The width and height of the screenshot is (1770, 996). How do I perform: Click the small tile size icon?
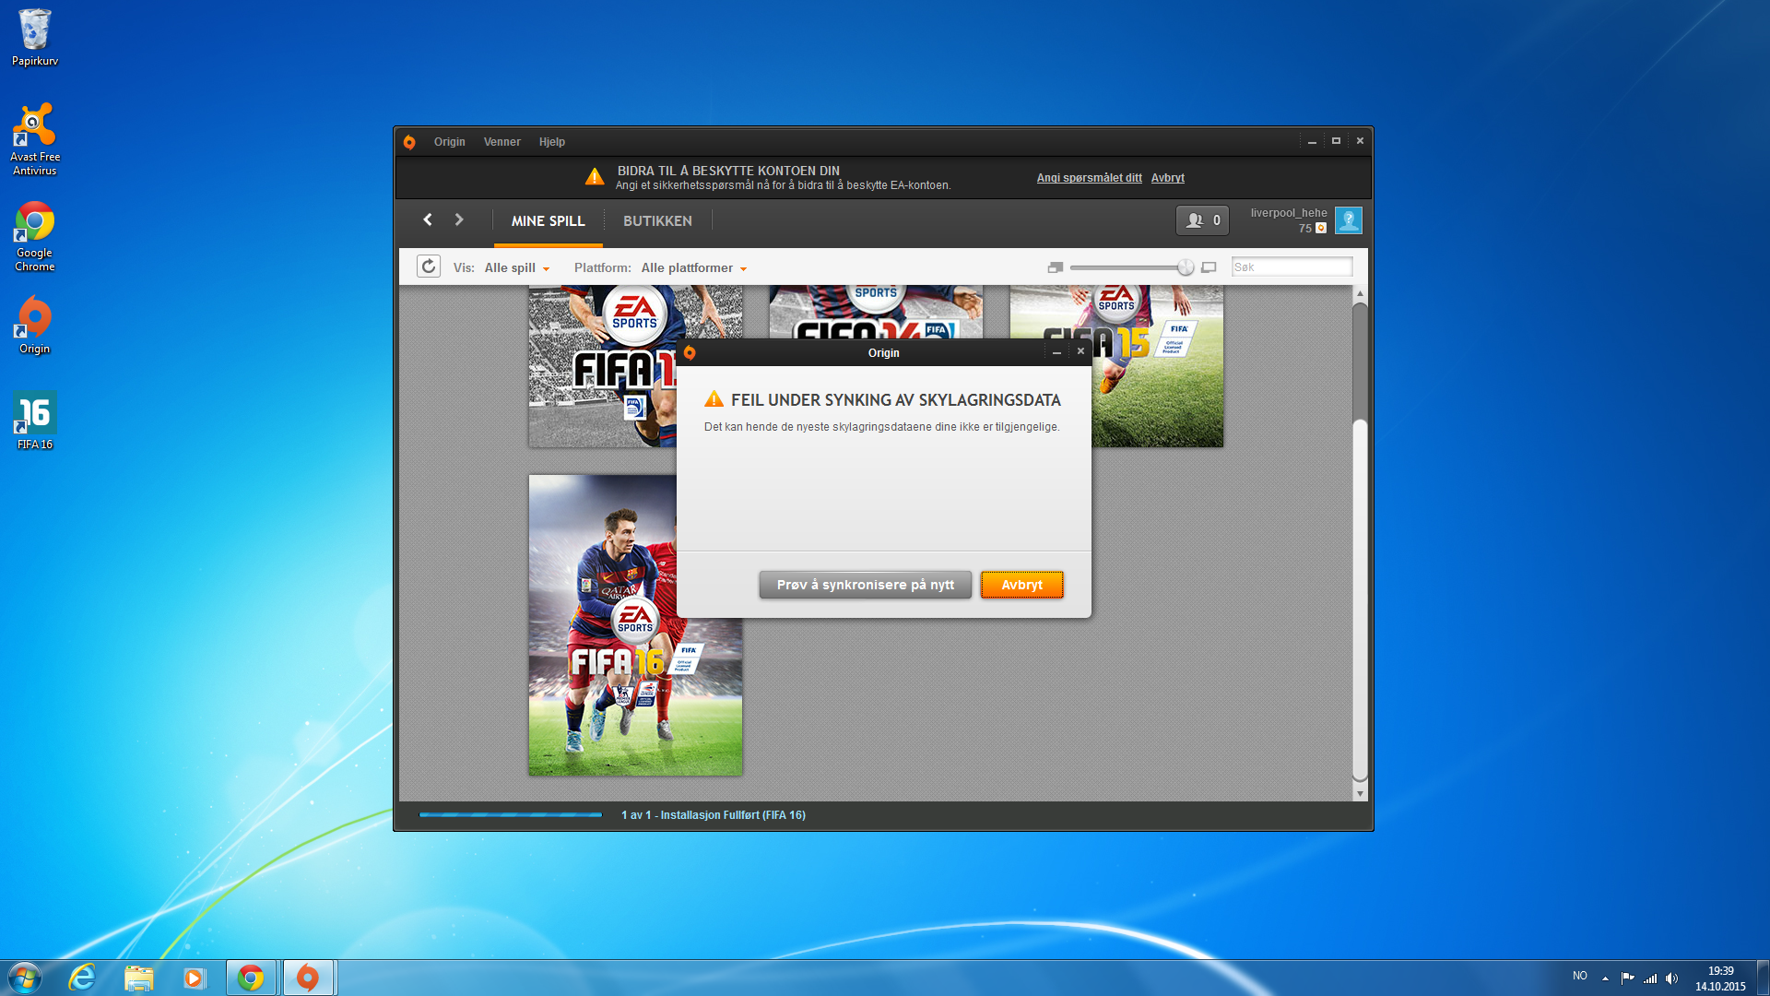[1056, 267]
